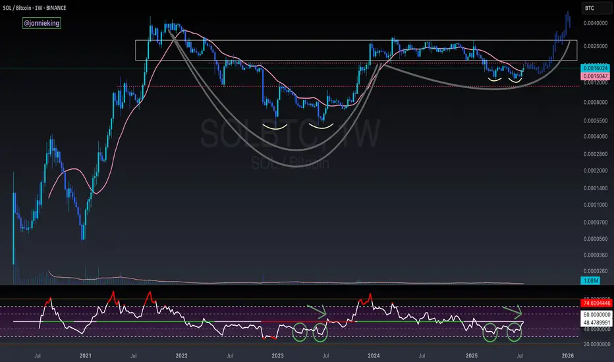Click the 0.0001400 price axis label
Viewport: 614px width, 362px height.
pos(595,188)
